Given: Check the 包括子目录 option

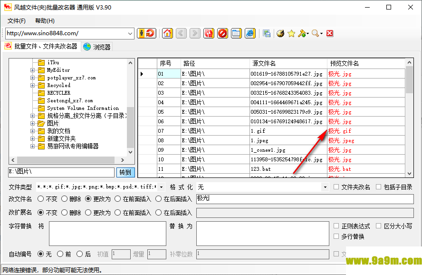Looking at the screenshot, I should (378, 187).
